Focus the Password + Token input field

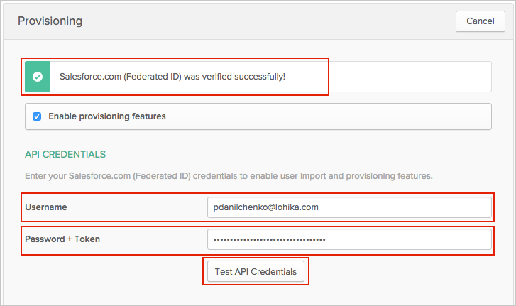349,239
